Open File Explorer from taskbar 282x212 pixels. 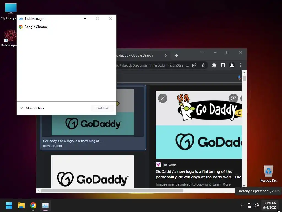pos(21,205)
